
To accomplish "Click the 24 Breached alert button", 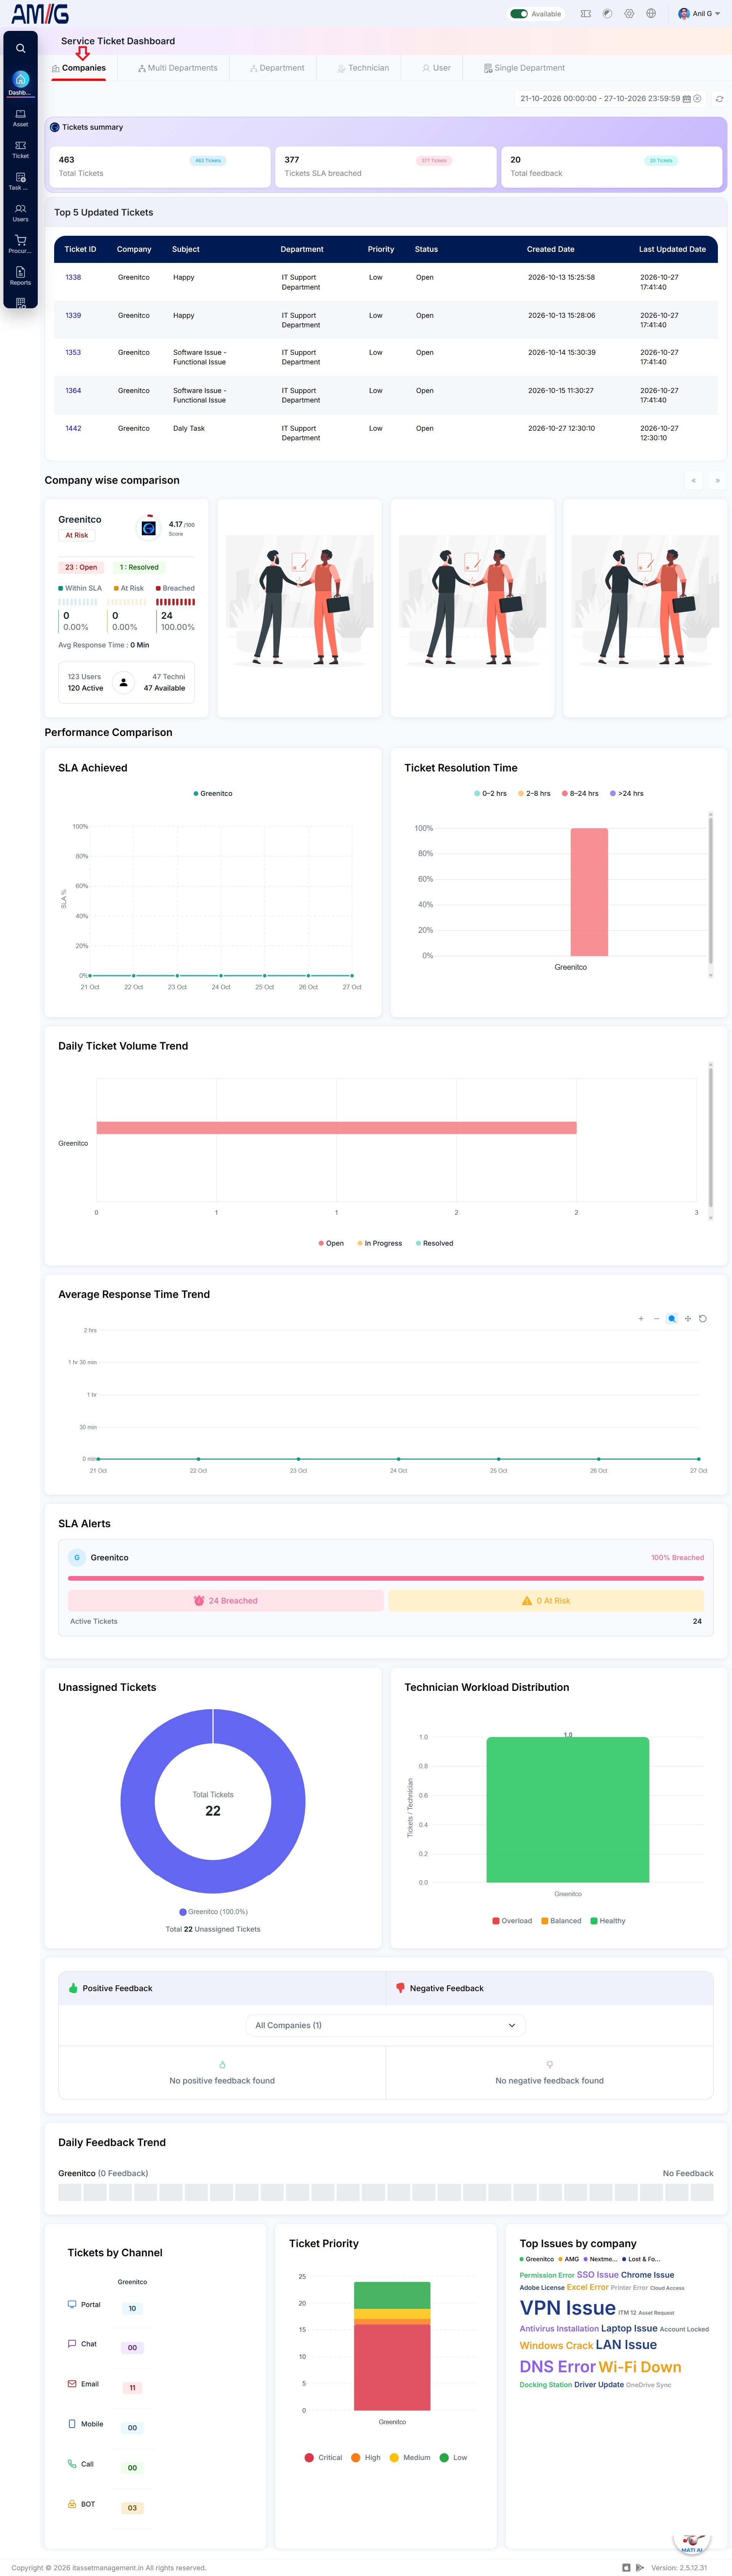I will 226,1600.
